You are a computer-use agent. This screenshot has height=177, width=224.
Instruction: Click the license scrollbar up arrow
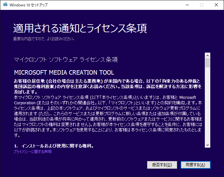click(208, 55)
